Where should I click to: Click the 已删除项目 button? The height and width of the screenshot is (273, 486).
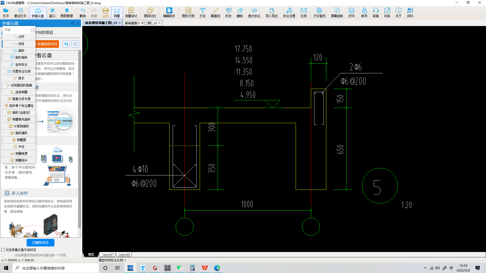coord(40,243)
